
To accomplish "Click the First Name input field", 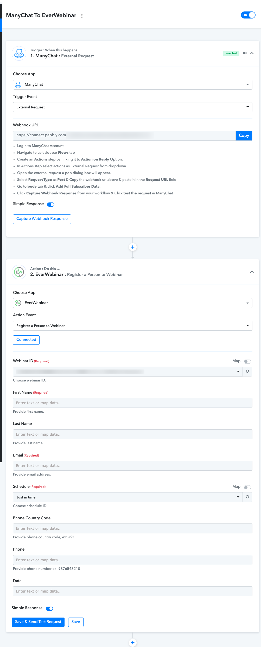I will click(x=133, y=403).
